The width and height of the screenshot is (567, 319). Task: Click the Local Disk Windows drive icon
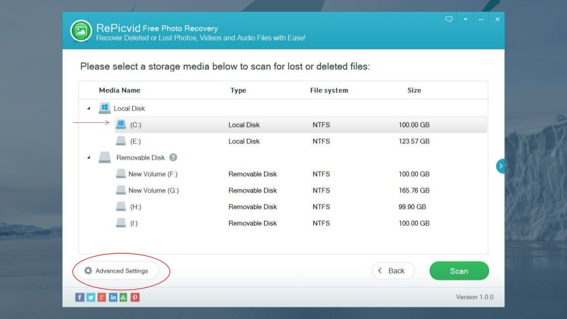(105, 108)
